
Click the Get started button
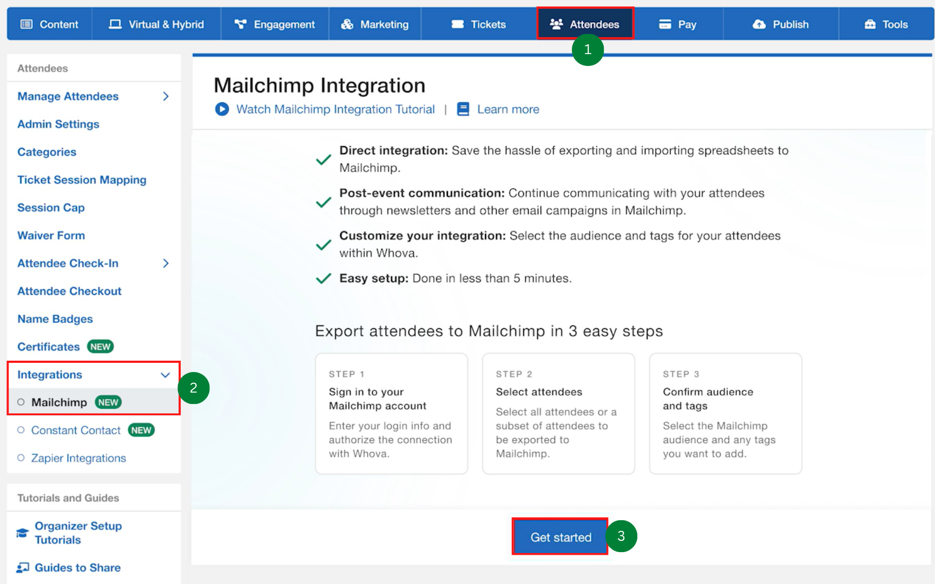pyautogui.click(x=560, y=537)
